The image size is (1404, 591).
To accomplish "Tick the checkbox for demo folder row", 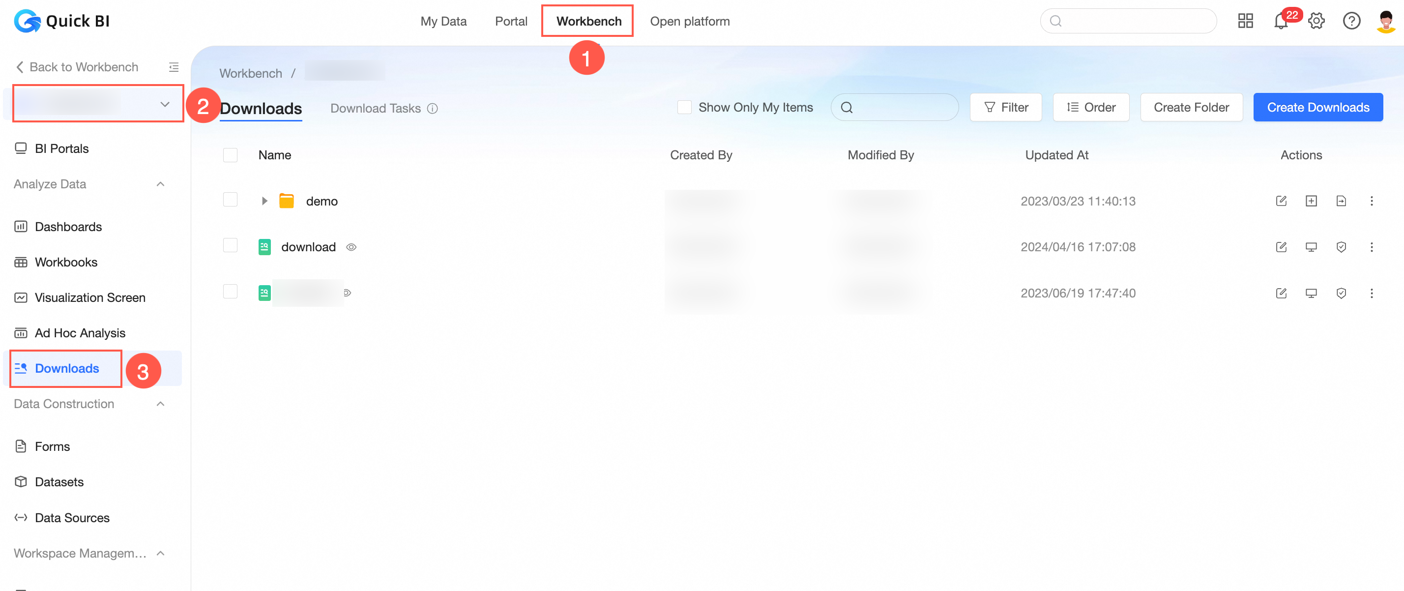I will (230, 200).
